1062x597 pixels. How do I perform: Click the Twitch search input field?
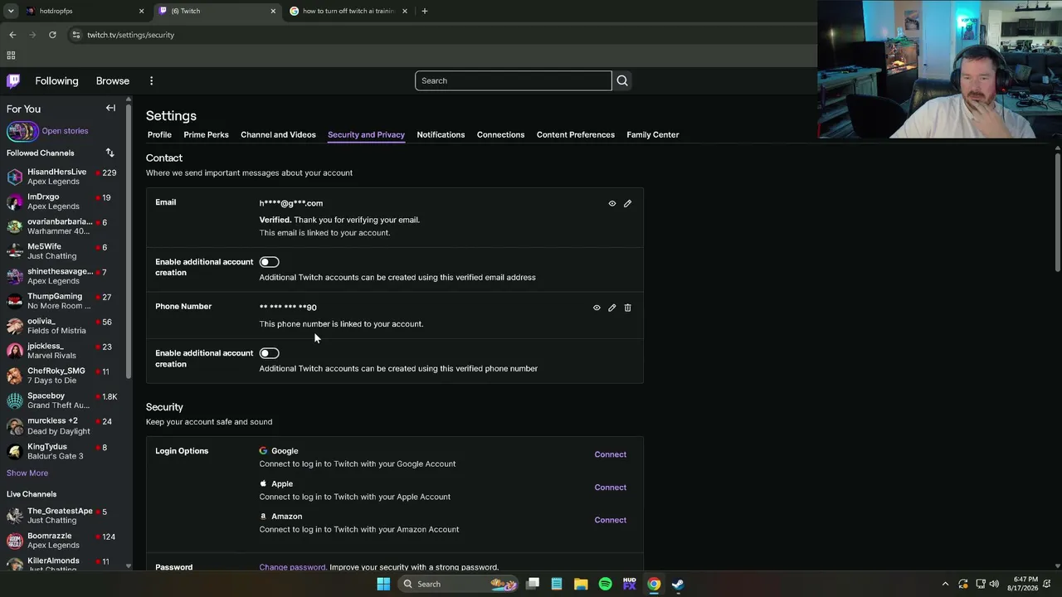pyautogui.click(x=514, y=80)
